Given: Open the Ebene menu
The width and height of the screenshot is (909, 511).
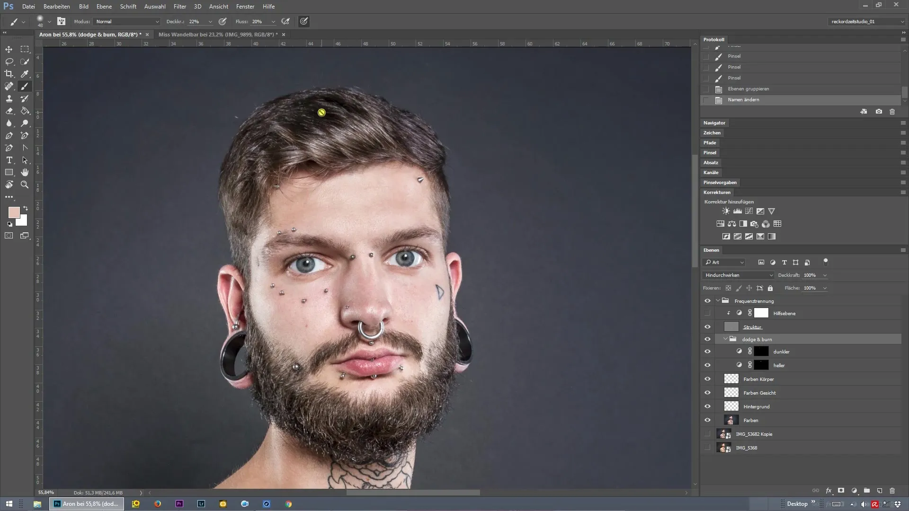Looking at the screenshot, I should (104, 7).
